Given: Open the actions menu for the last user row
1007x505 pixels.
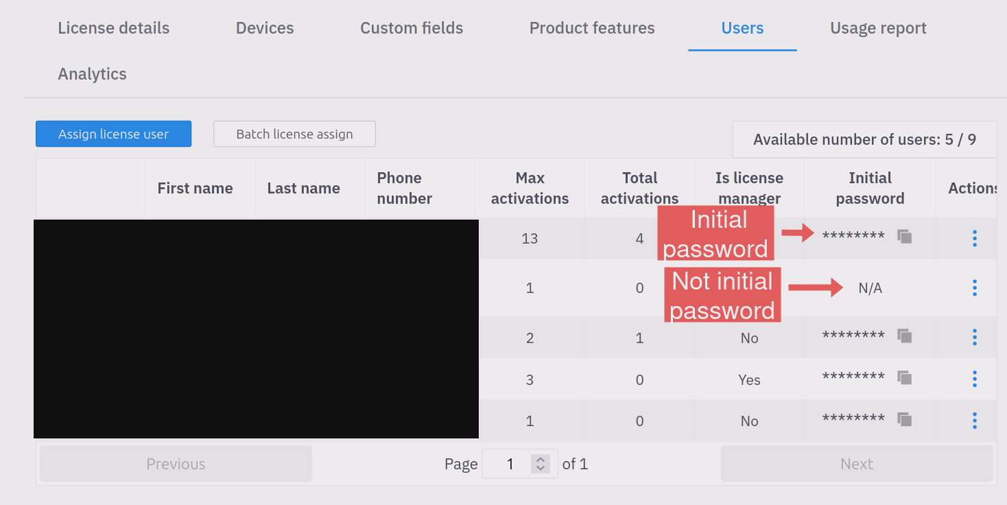Looking at the screenshot, I should 975,421.
